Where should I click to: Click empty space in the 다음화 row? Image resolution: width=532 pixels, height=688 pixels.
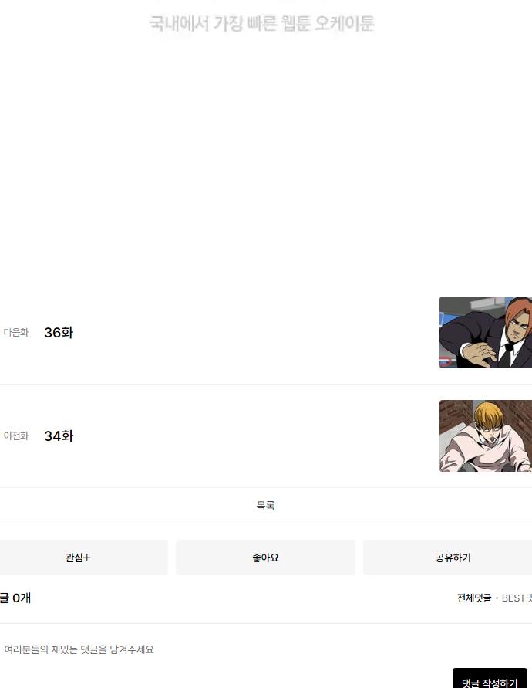pos(254,333)
